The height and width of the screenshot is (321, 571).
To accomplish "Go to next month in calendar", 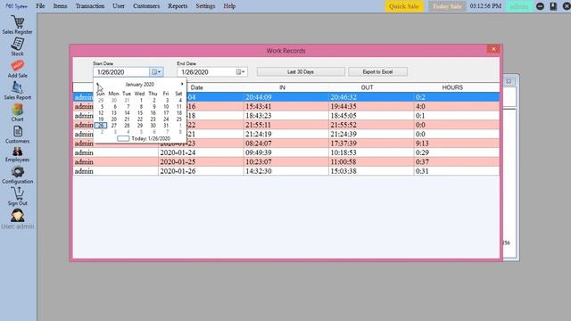I will point(182,84).
